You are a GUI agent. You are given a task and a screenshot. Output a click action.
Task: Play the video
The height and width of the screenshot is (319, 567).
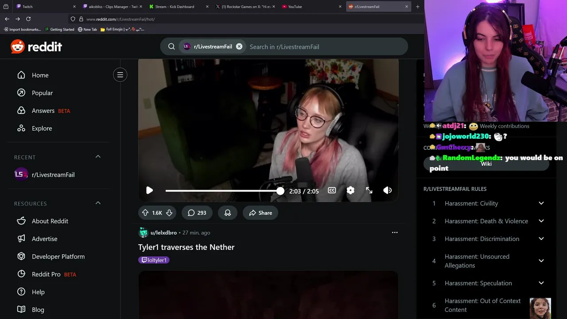tap(149, 191)
